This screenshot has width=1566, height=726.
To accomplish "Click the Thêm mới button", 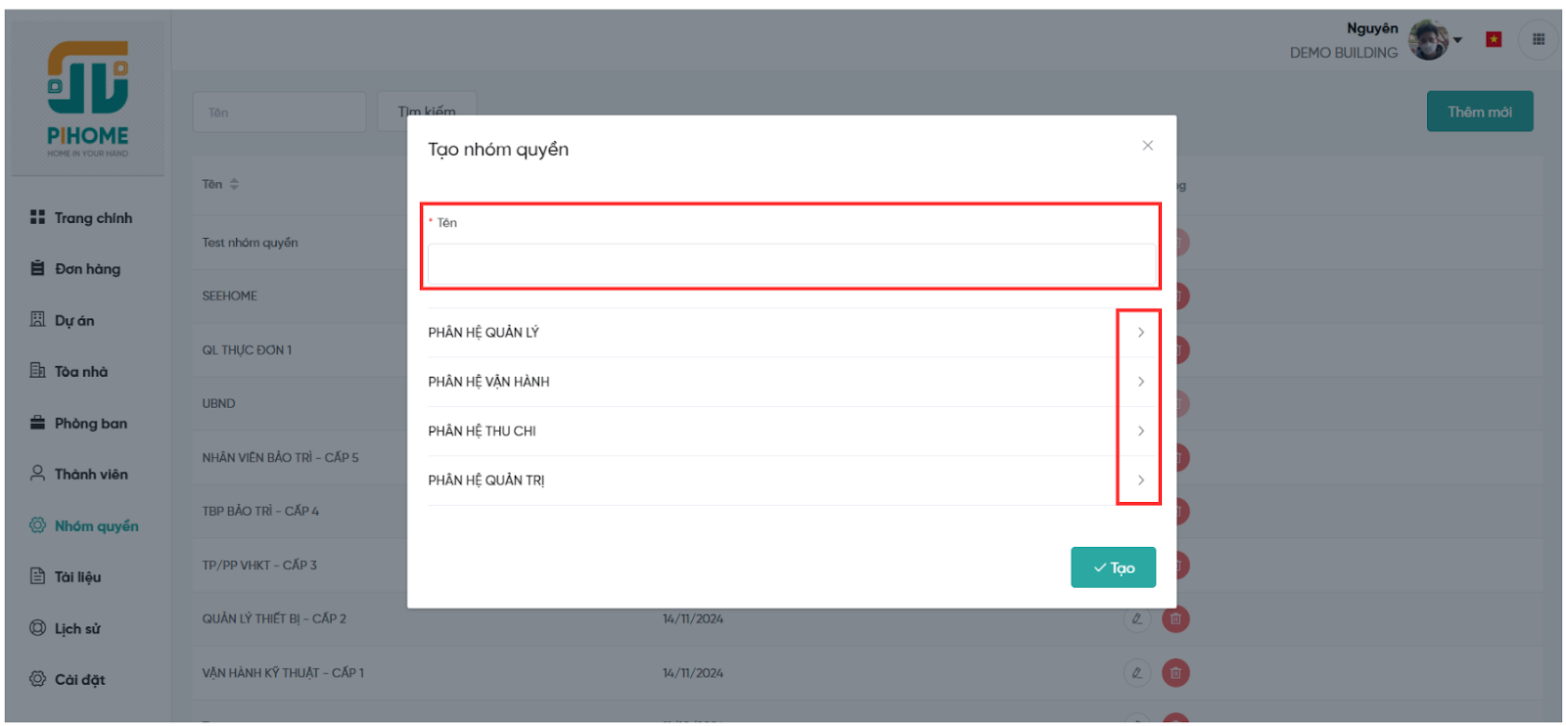I will tap(1479, 112).
